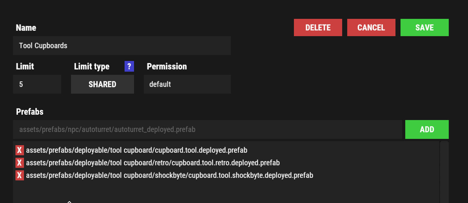Viewport: 468px width, 203px height.
Task: Click the green ADD prefab button
Action: [x=427, y=129]
